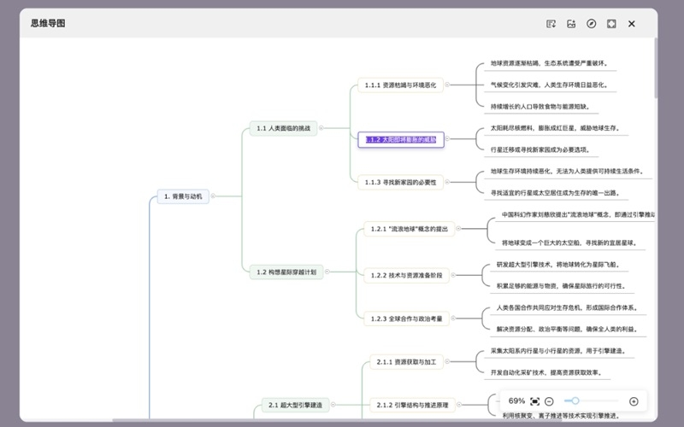Screen dimensions: 684x427
Task: Collapse the 2.1 超大型引擎建造 toggle
Action: [x=333, y=405]
